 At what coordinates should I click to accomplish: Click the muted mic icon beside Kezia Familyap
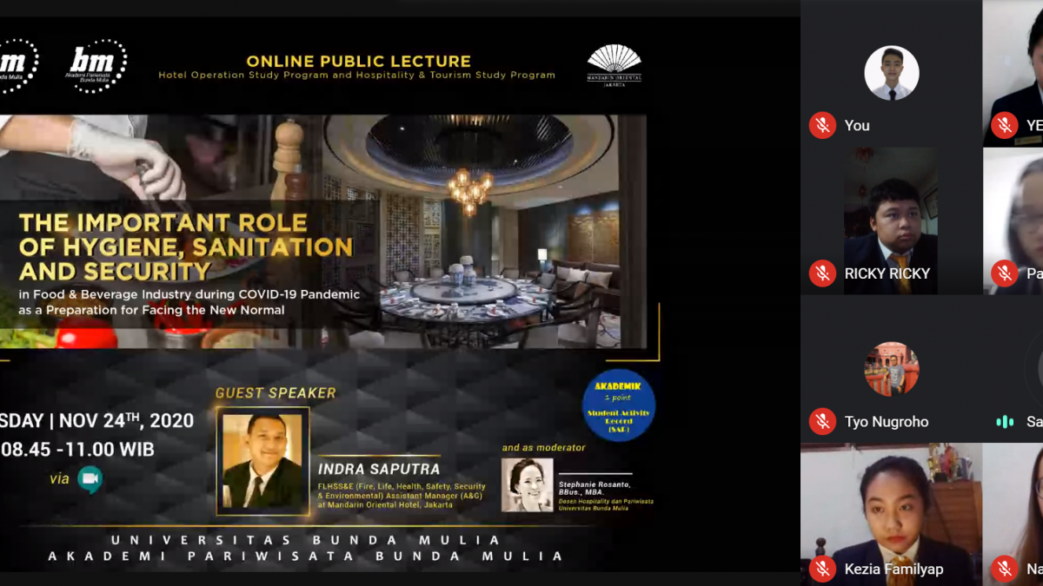coord(822,570)
